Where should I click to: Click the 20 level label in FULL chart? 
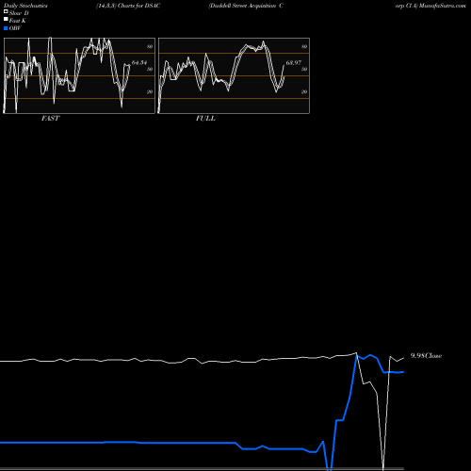pyautogui.click(x=304, y=91)
